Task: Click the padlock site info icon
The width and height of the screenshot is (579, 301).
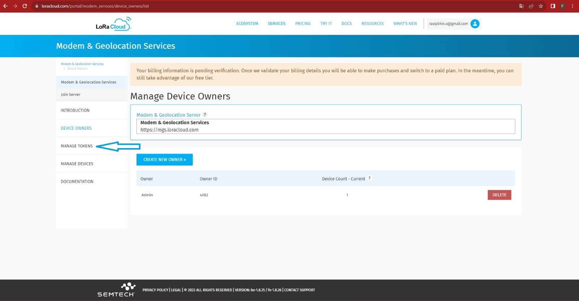Action: [x=37, y=6]
